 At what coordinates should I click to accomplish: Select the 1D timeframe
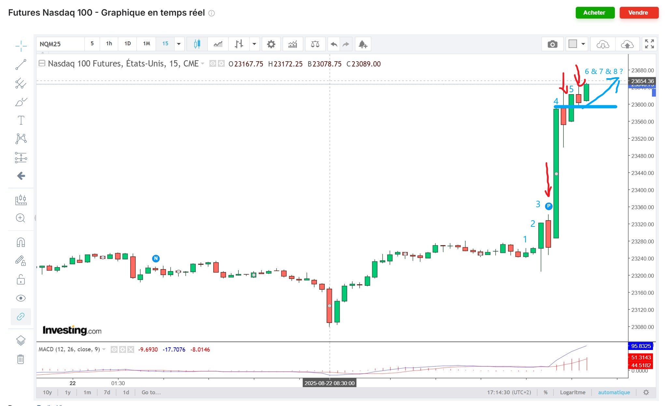click(128, 44)
